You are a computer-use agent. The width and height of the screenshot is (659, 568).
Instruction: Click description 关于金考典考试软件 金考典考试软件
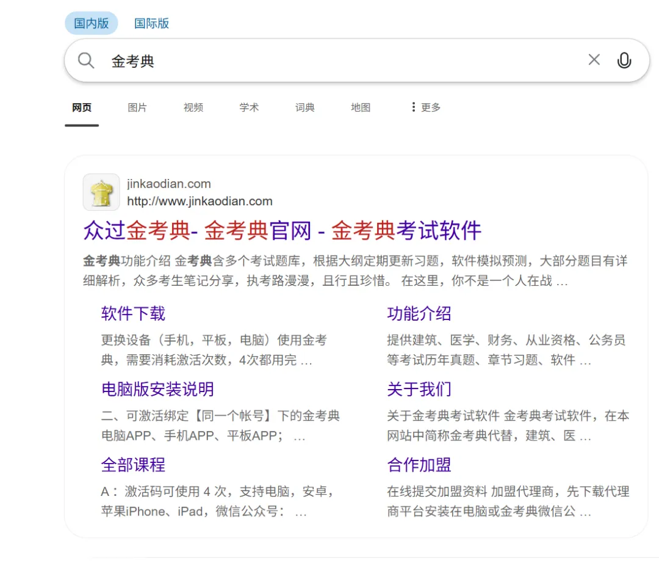508,426
